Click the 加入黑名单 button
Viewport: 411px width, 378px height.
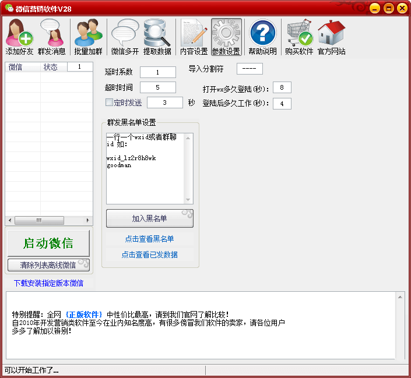(150, 218)
